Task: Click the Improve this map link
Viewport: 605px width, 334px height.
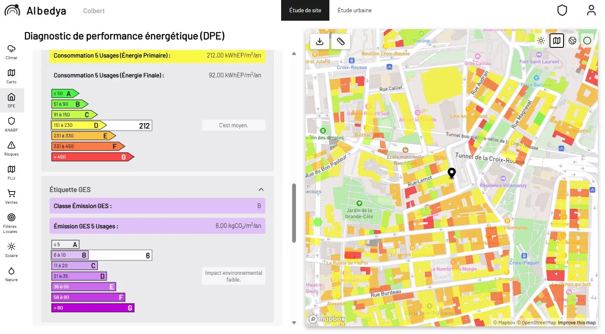Action: [577, 323]
